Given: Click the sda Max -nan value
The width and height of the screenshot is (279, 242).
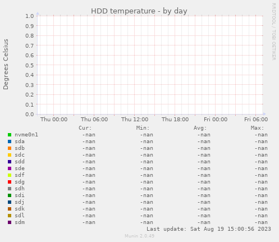Looking at the screenshot, I should 261,141.
